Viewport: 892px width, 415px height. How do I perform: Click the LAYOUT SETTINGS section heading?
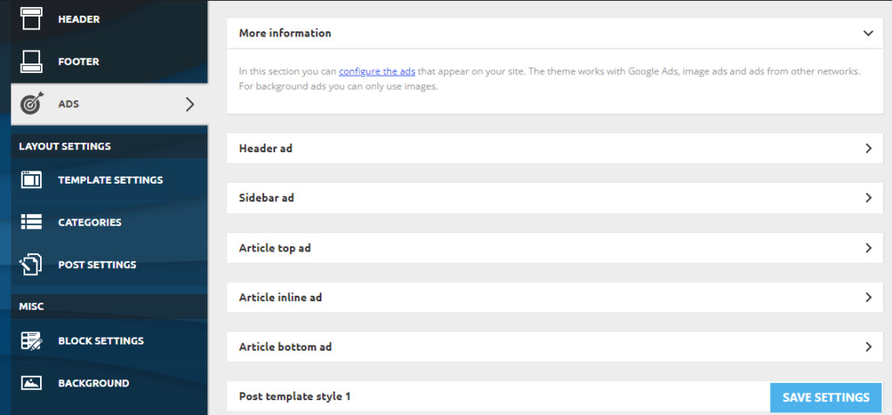(64, 146)
